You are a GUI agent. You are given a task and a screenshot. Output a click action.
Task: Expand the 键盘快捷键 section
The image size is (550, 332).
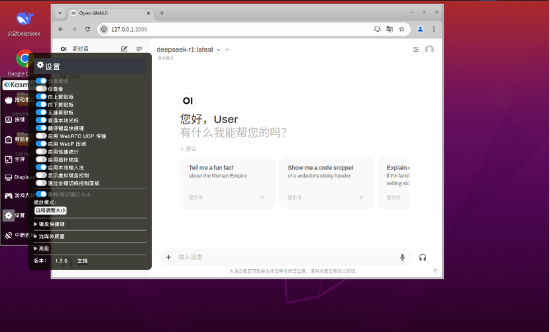tap(49, 224)
